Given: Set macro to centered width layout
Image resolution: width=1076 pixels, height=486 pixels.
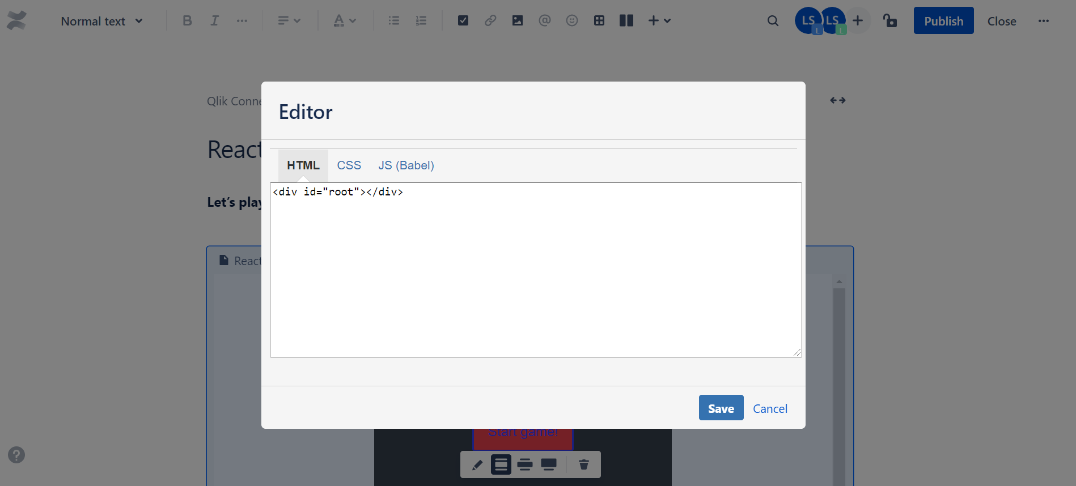Looking at the screenshot, I should click(501, 465).
